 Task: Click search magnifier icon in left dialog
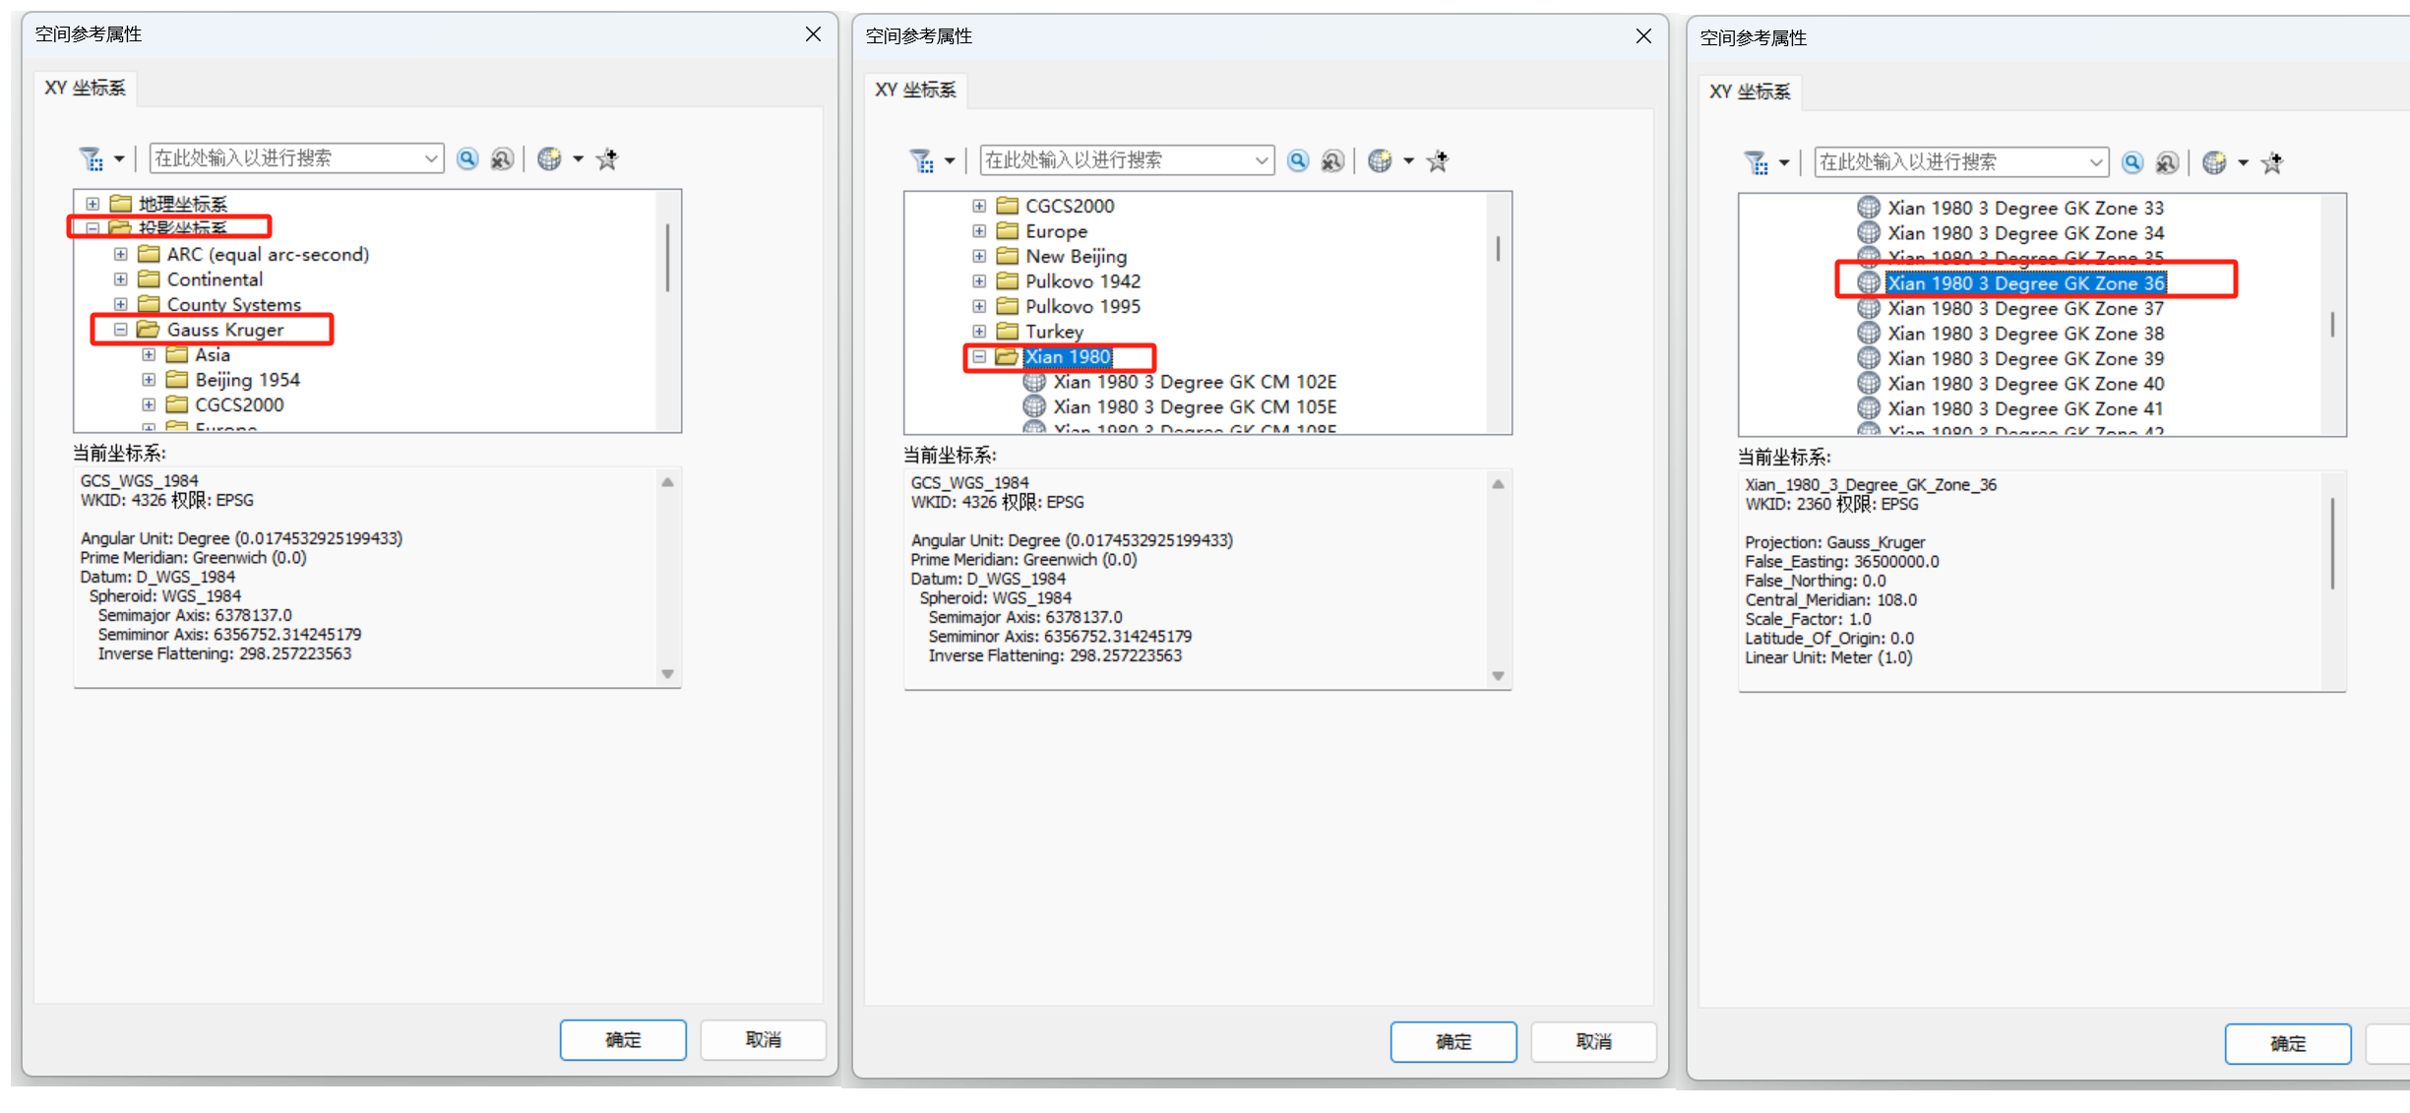[x=467, y=158]
